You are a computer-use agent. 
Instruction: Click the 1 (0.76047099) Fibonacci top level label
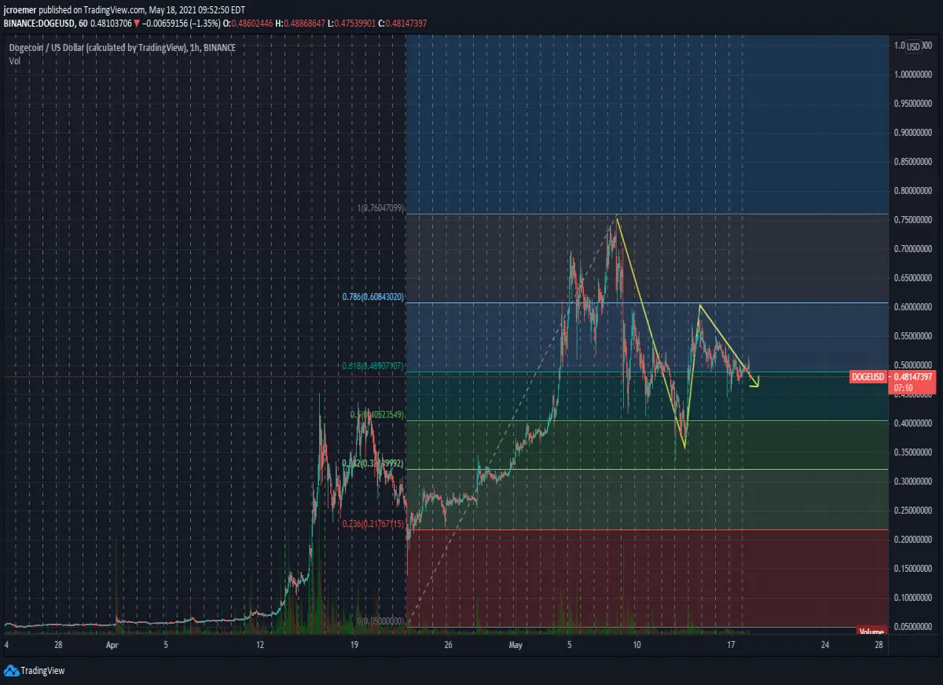380,208
